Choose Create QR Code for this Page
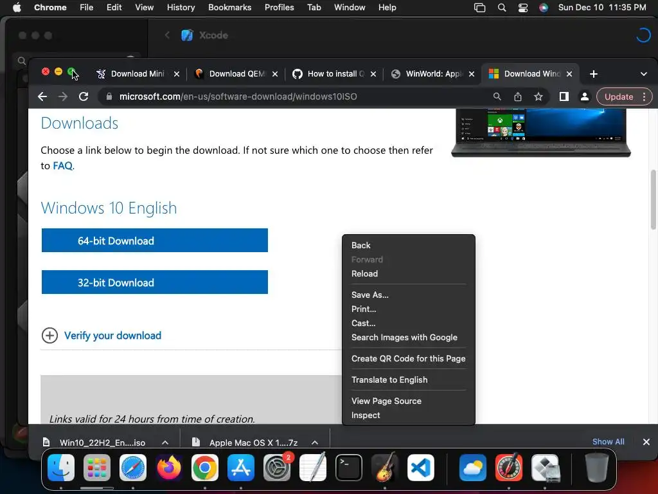The height and width of the screenshot is (494, 658). (408, 358)
